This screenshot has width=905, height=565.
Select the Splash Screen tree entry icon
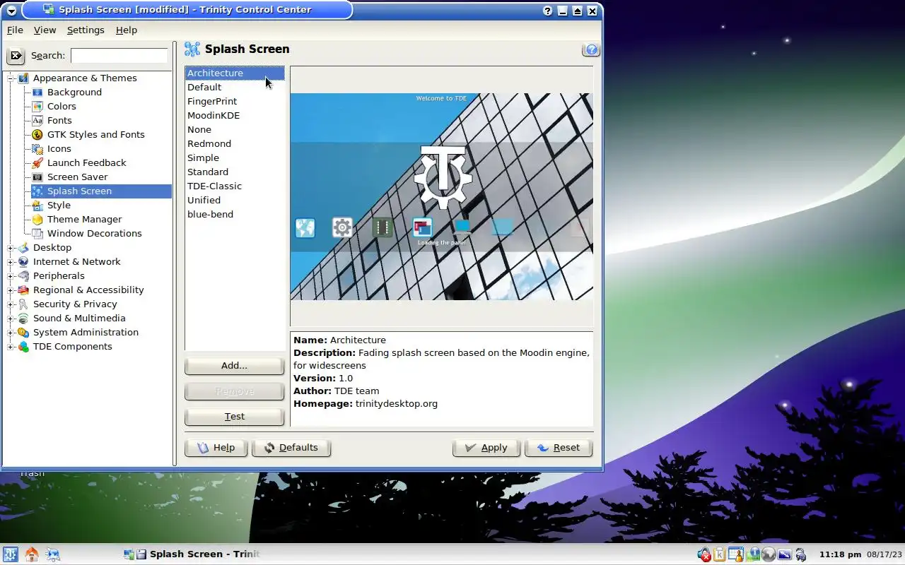(37, 191)
